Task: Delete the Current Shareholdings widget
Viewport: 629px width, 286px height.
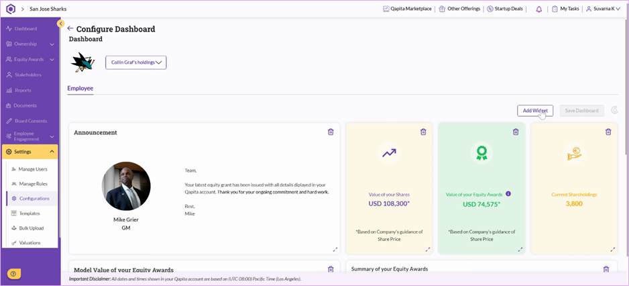Action: pos(608,132)
